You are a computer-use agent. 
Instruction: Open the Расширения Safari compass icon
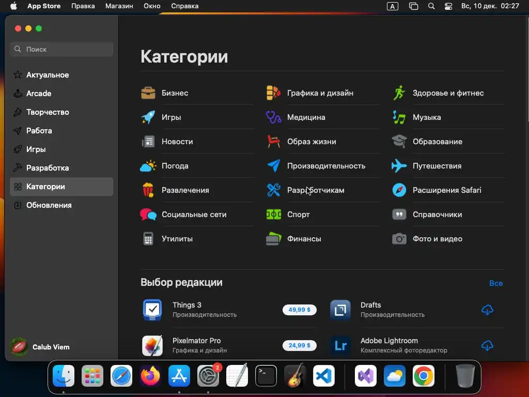point(399,190)
